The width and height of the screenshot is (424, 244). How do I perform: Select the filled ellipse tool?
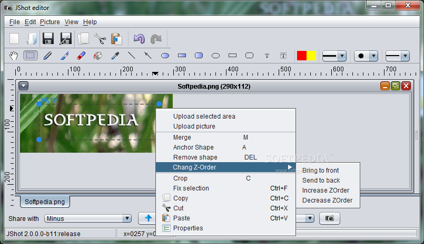click(x=165, y=56)
